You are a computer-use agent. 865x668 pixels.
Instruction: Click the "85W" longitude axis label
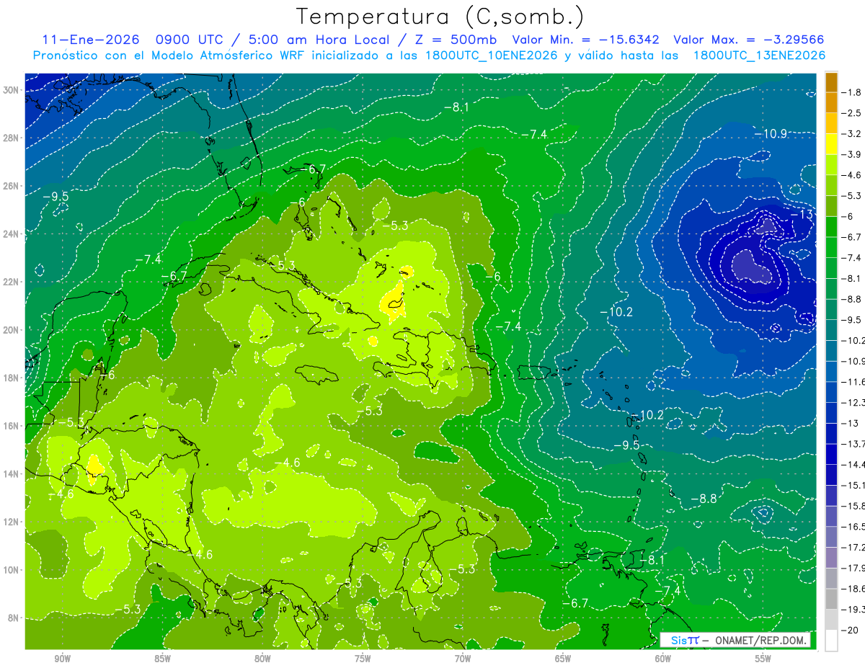coord(162,659)
